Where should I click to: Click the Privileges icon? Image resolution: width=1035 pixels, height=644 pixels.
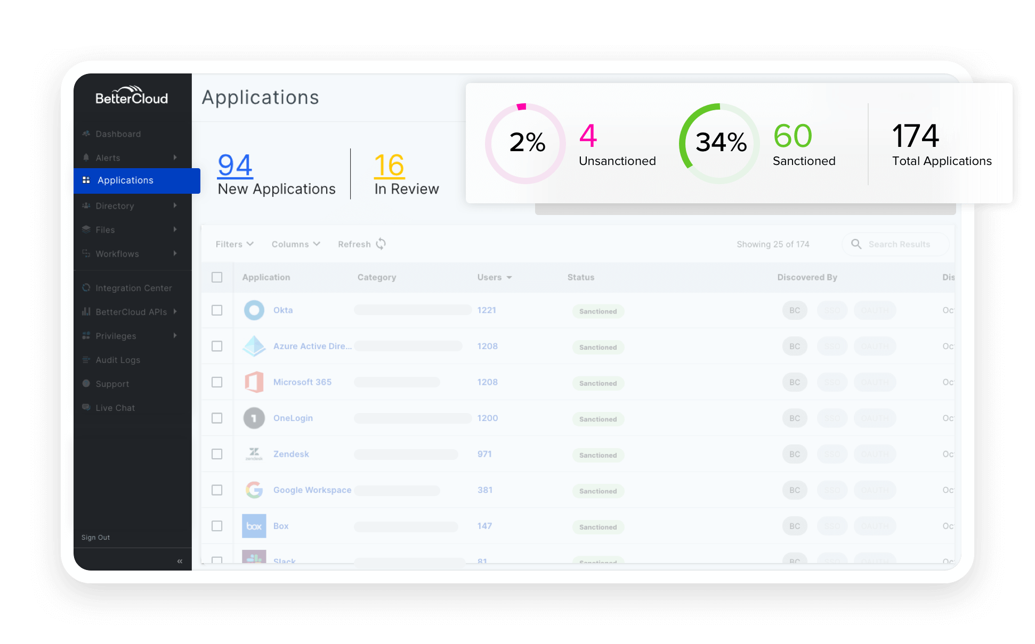coord(86,336)
